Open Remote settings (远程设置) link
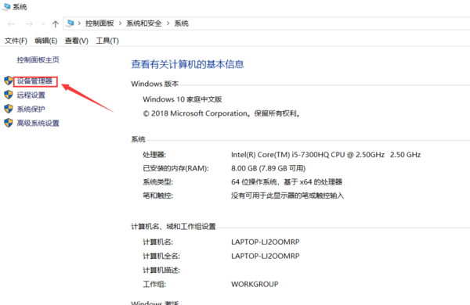 (x=31, y=95)
